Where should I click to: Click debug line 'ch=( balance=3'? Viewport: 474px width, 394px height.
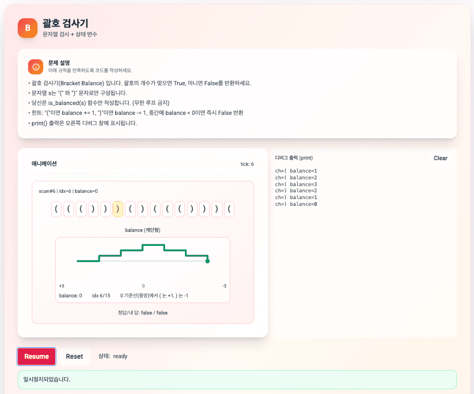pyautogui.click(x=296, y=185)
